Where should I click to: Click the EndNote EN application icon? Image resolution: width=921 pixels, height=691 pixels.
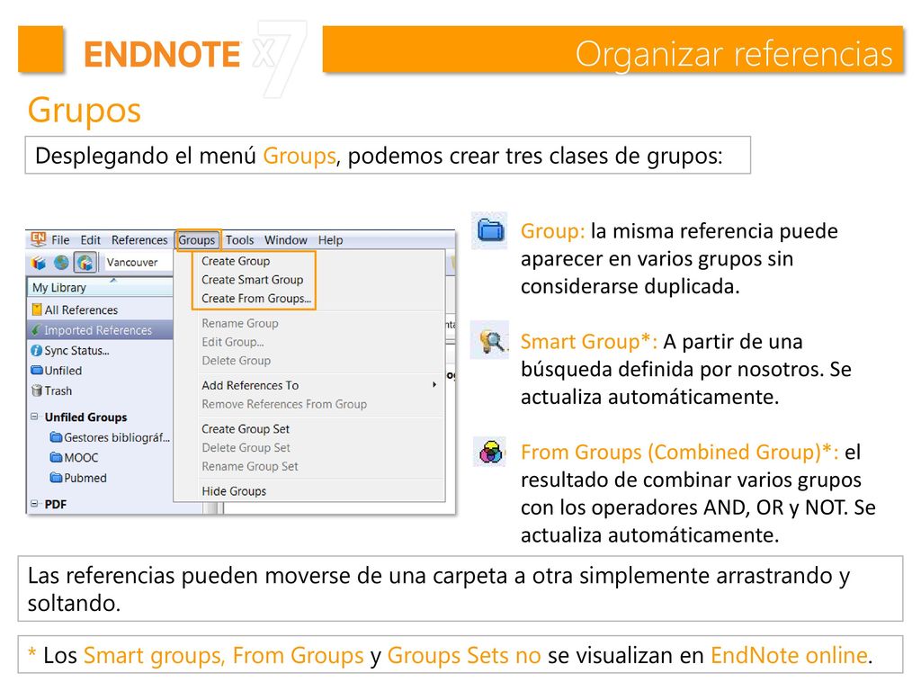pos(38,238)
